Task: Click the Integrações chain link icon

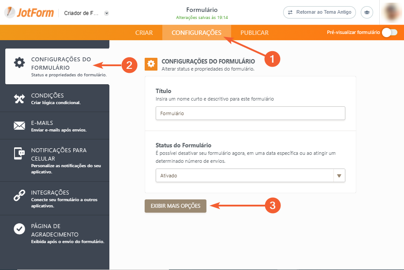Action: coord(19,195)
